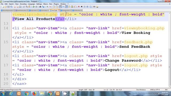Undo with the green Undo arrow

point(33,7)
